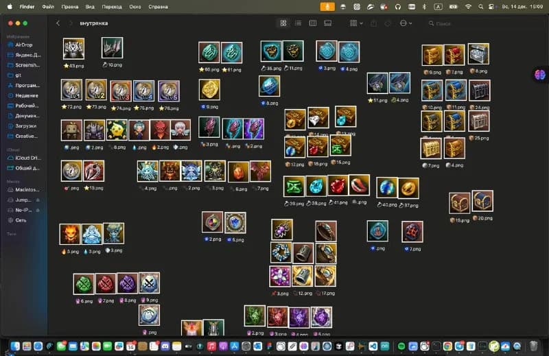This screenshot has width=549, height=356.
Task: Eject the No-IP... volume
Action: click(x=38, y=211)
